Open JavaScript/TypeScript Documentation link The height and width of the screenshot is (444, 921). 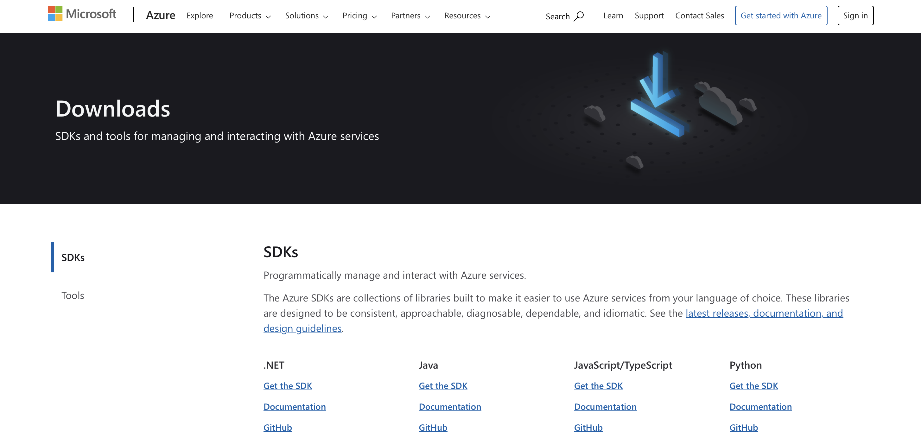click(605, 406)
